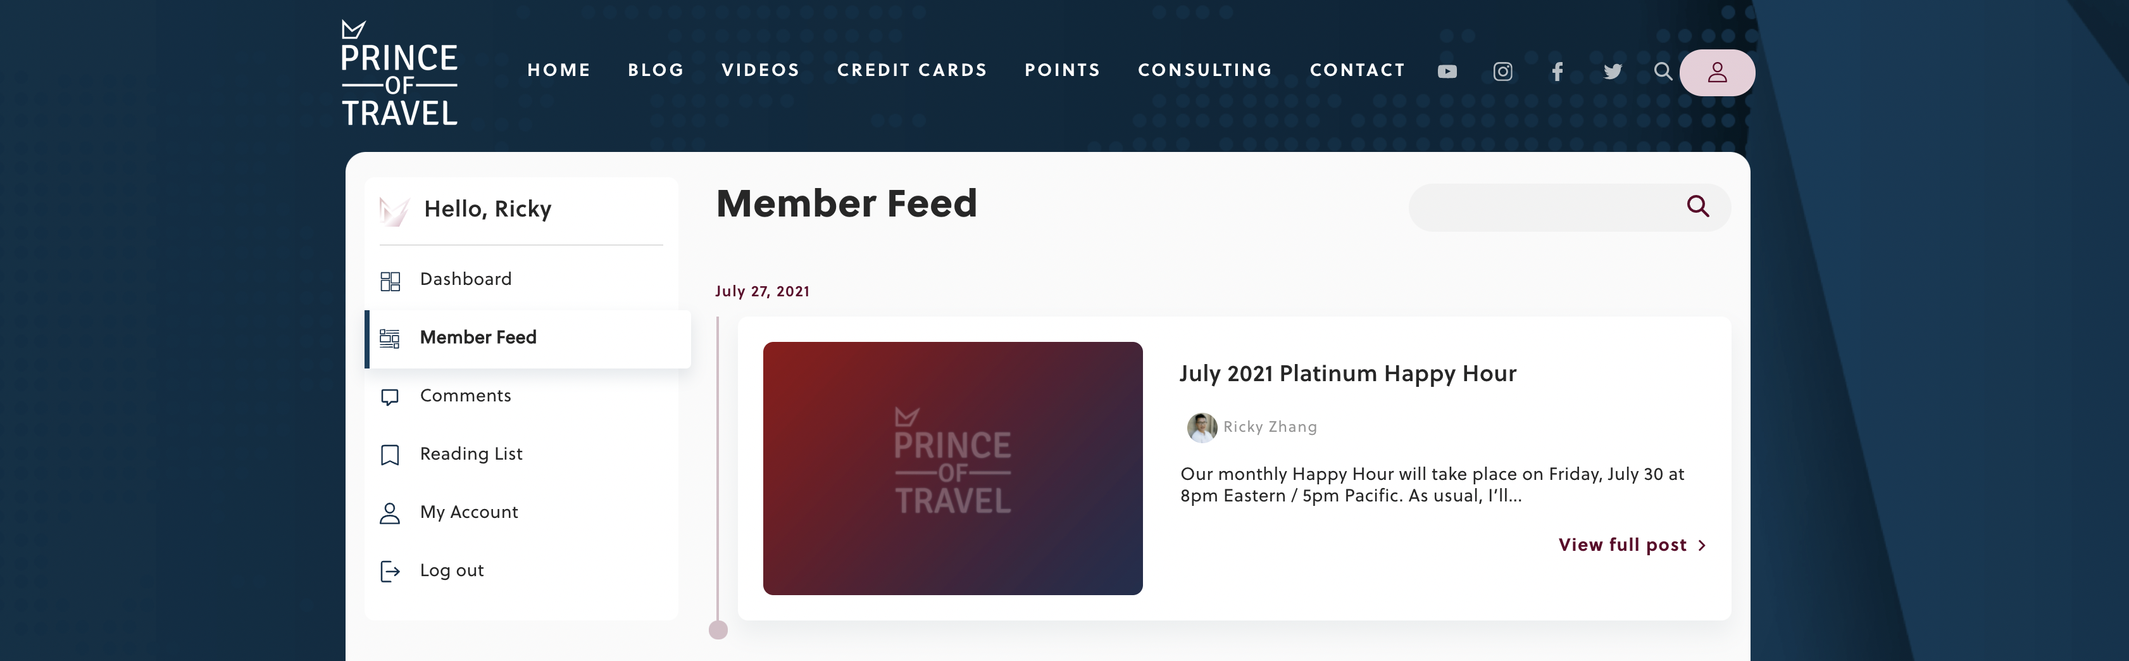
Task: Navigate to the Credit Cards menu
Action: tap(911, 70)
